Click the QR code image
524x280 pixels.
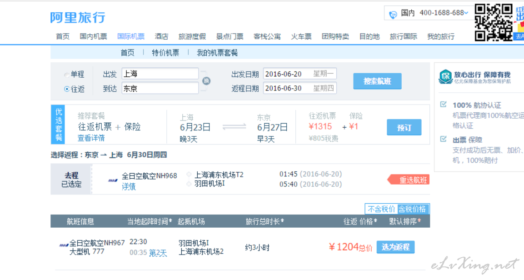(493, 22)
